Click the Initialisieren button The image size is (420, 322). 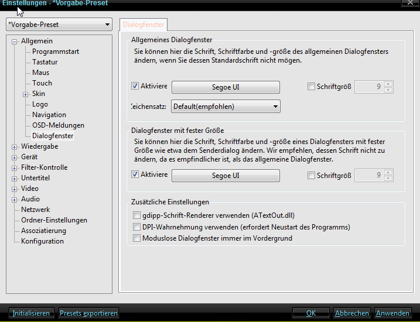tap(32, 313)
